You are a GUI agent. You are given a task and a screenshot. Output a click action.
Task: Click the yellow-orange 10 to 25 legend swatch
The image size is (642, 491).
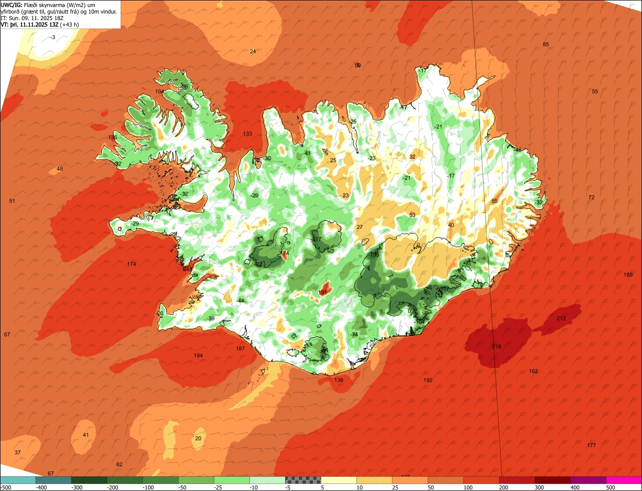374,480
